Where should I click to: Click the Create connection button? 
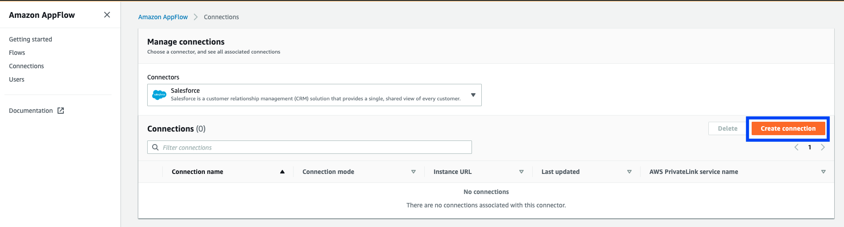(x=788, y=128)
